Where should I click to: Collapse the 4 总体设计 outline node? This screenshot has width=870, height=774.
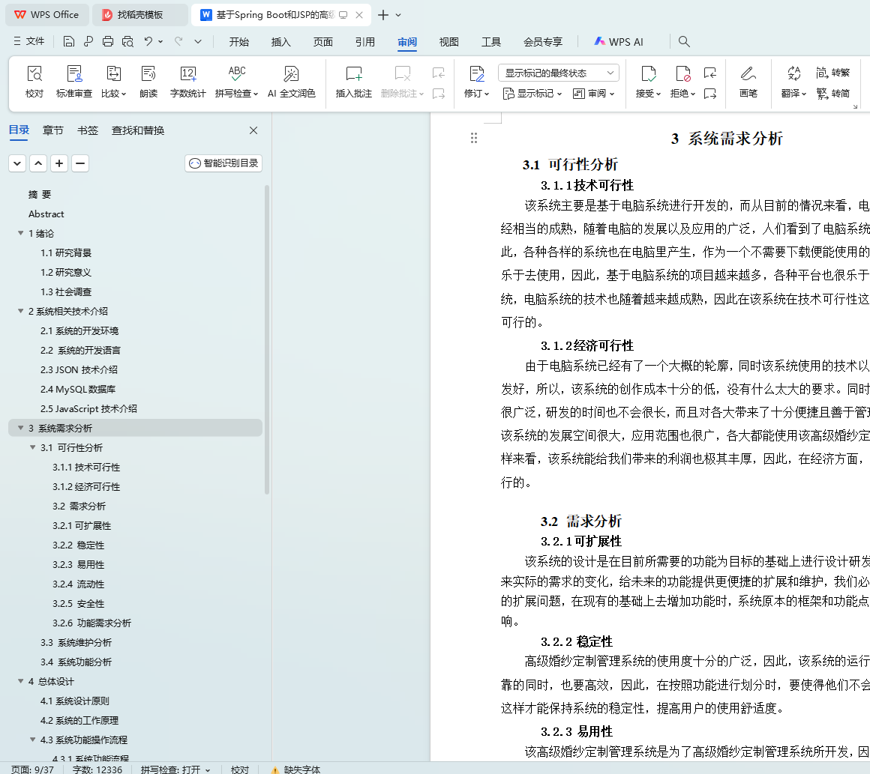coord(20,681)
